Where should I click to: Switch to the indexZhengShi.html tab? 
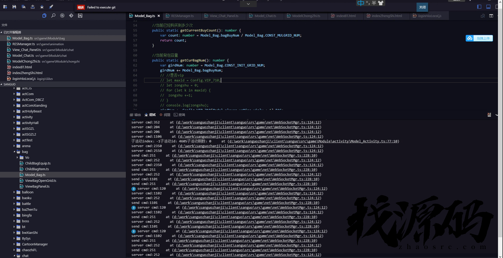click(x=387, y=16)
